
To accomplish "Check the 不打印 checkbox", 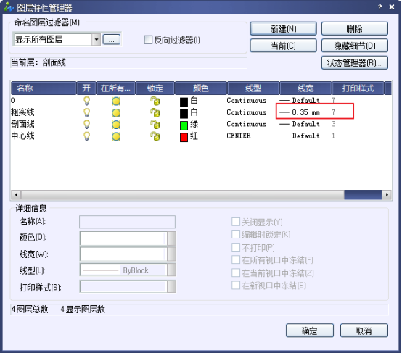I will (x=236, y=247).
